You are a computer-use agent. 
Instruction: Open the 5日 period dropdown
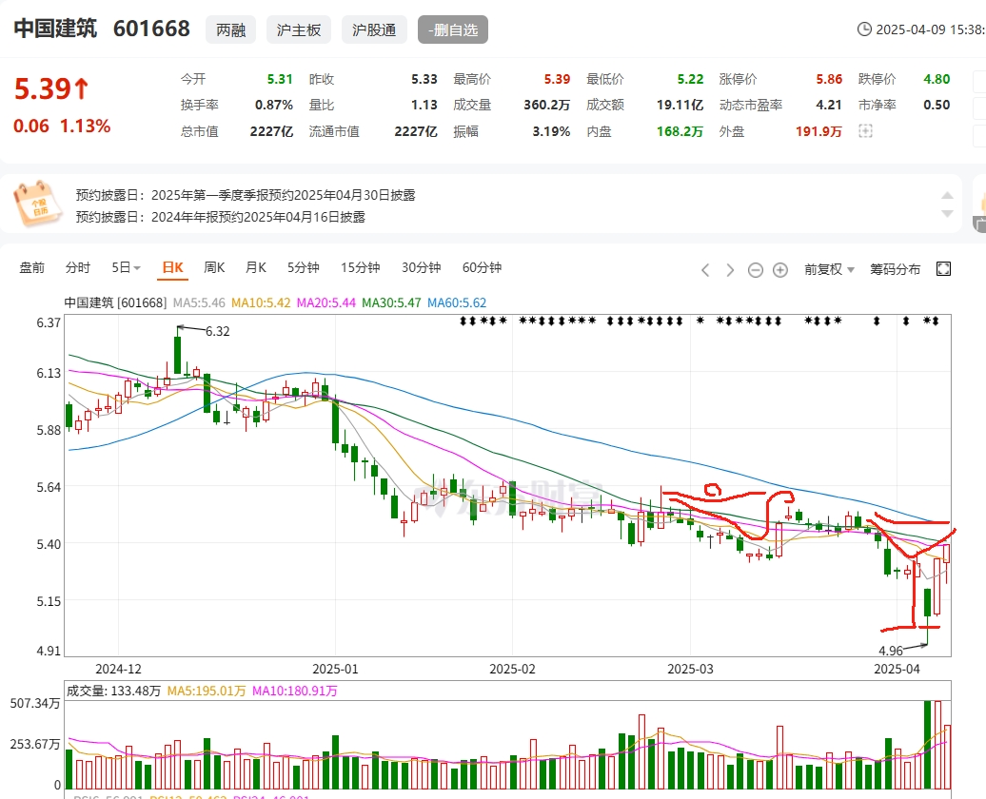(126, 268)
